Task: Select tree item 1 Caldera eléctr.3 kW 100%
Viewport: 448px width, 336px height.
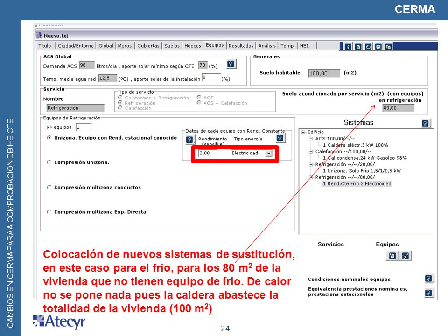Action: point(356,145)
